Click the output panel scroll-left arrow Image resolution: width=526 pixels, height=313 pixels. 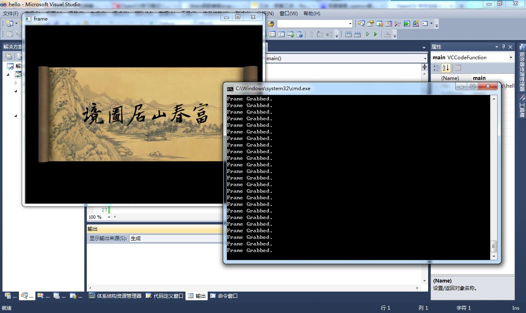pos(90,288)
